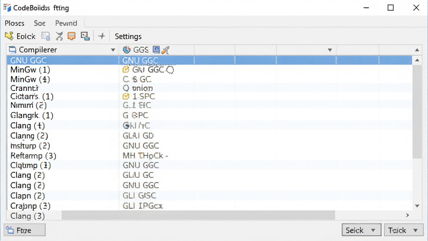Click the Seick button
This screenshot has width=428, height=241.
[362, 230]
